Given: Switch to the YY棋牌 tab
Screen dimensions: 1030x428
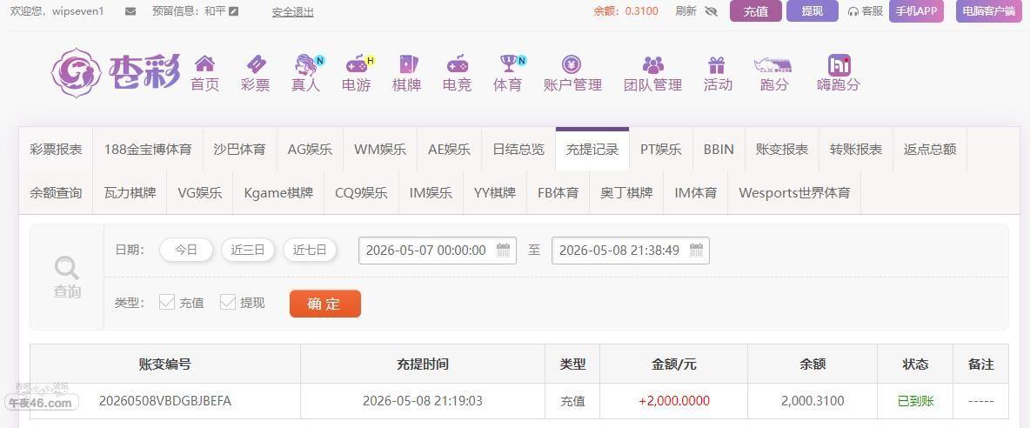Looking at the screenshot, I should point(495,193).
